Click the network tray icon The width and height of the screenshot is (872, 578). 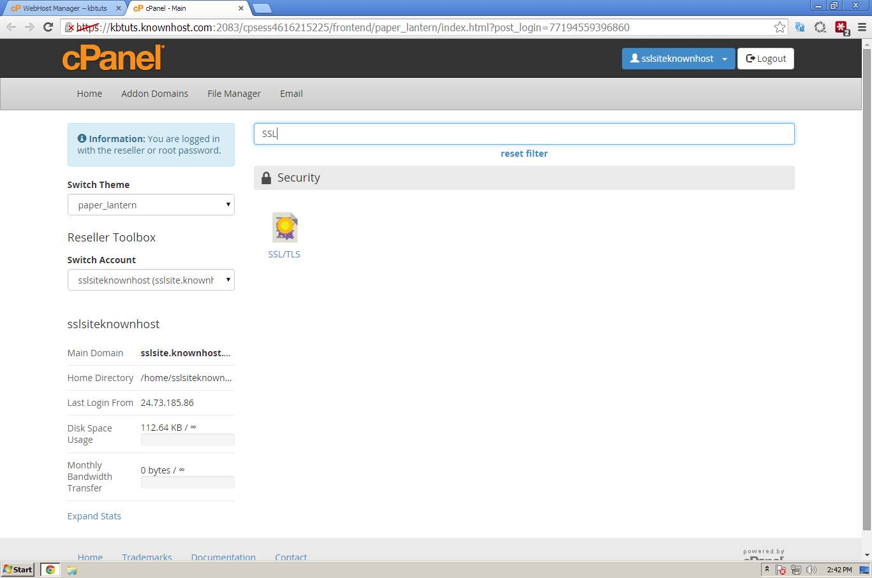[x=796, y=570]
